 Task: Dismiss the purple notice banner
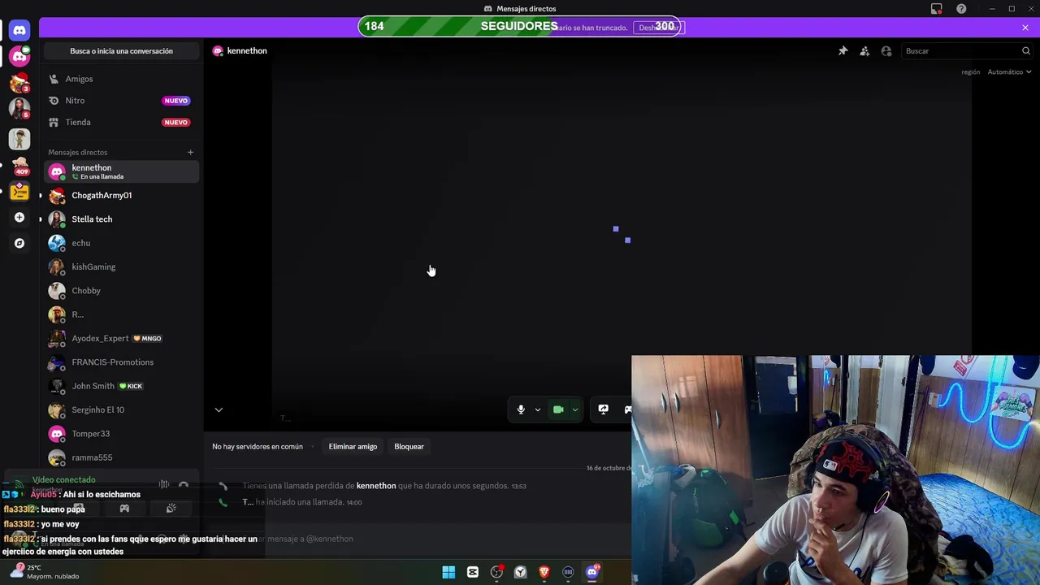coord(1025,28)
